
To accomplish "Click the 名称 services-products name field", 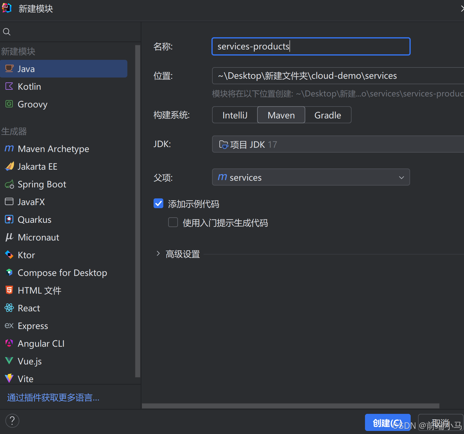I will (x=311, y=46).
